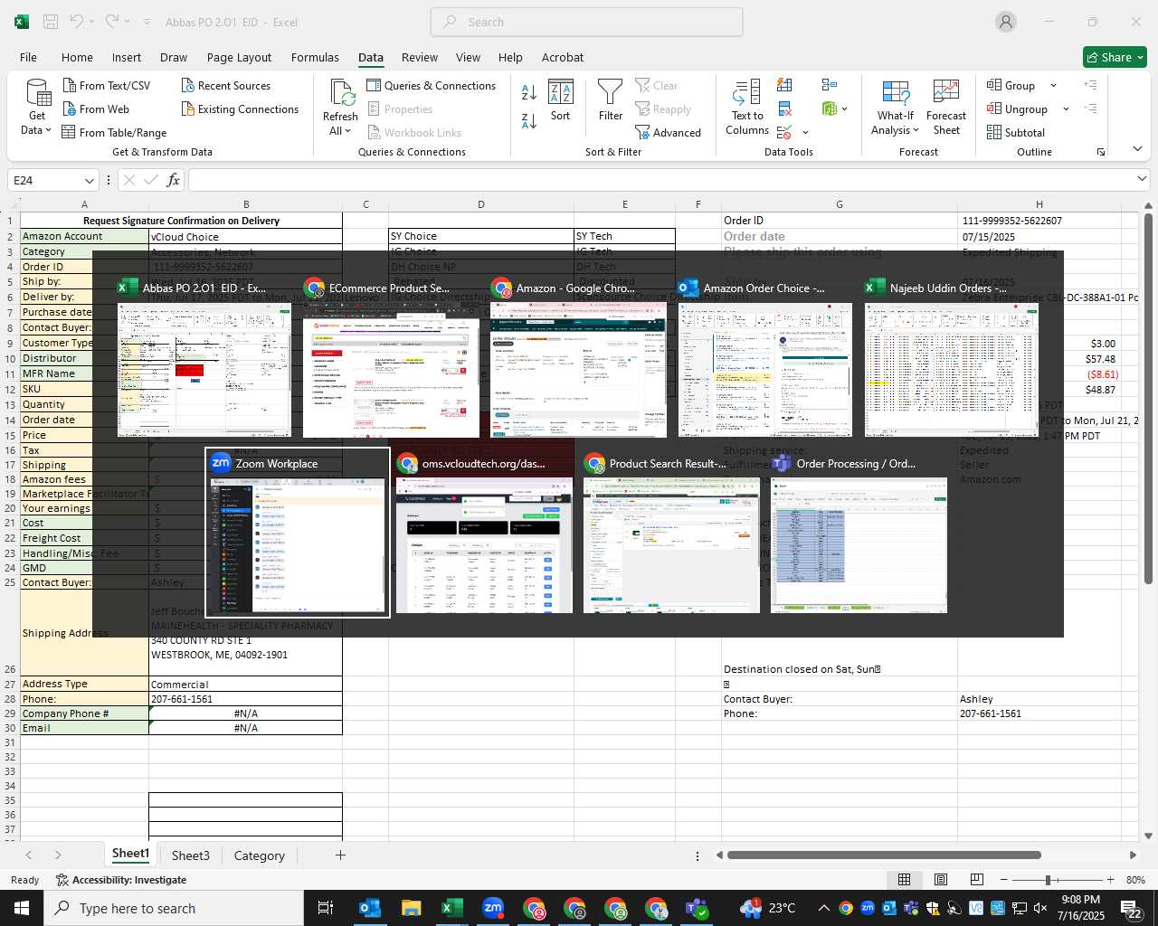Collapse the ribbon with the chevron
The height and width of the screenshot is (926, 1158).
[1137, 148]
